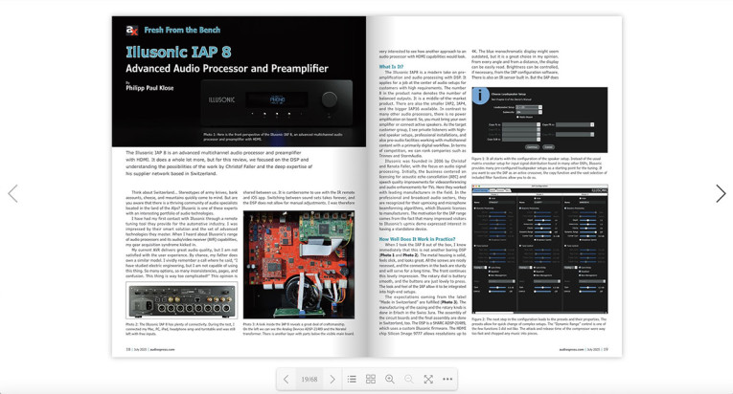Screen dimensions: 733x394
Task: Click the blue info icon in Figure 1
Action: point(480,96)
